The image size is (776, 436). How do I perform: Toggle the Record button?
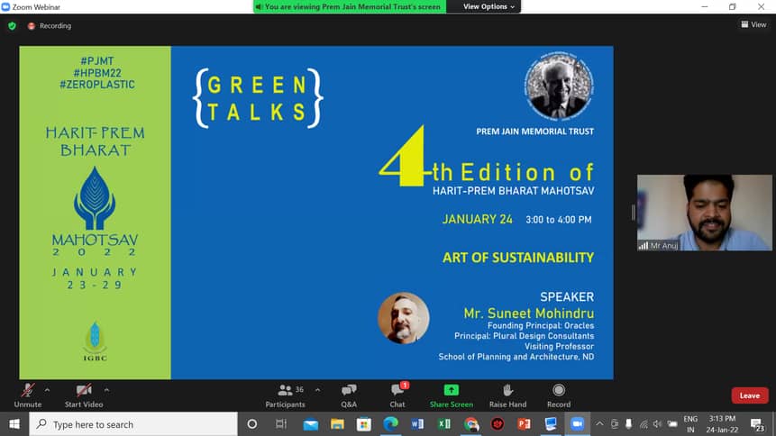click(x=559, y=393)
